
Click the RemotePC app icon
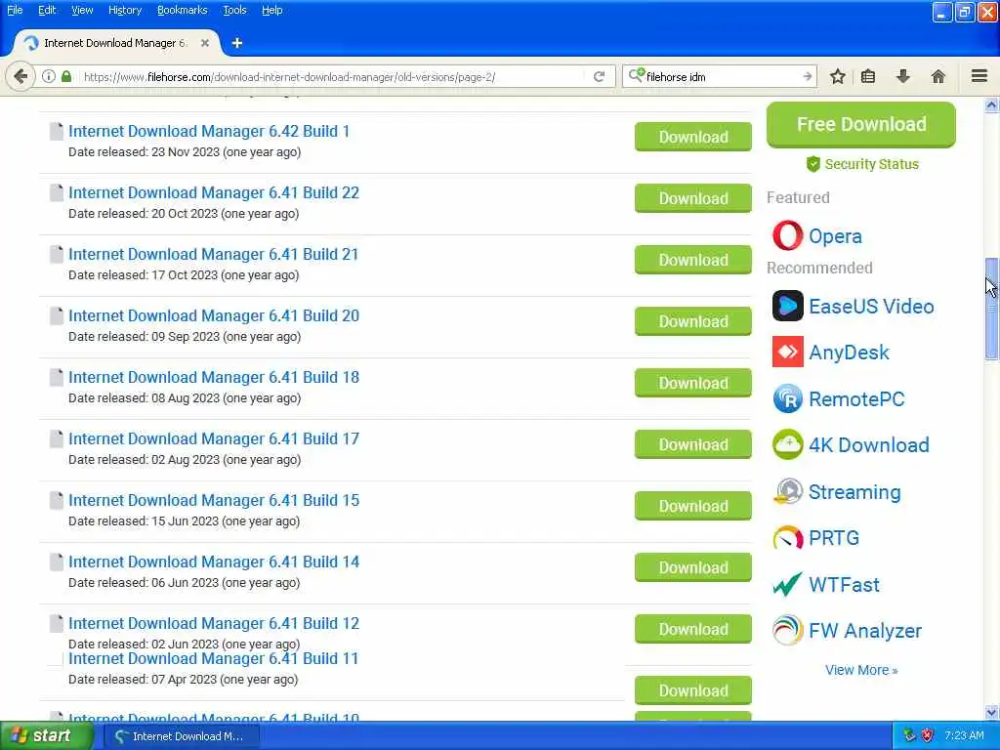coord(788,399)
